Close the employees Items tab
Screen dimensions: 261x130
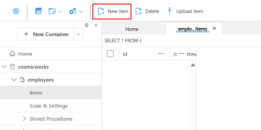coord(214,29)
